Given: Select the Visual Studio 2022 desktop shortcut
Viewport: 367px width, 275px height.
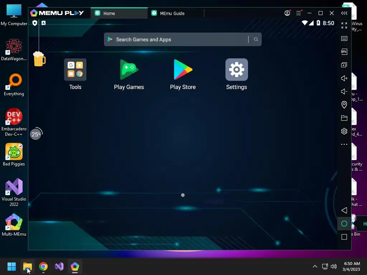Looking at the screenshot, I should pos(14,192).
